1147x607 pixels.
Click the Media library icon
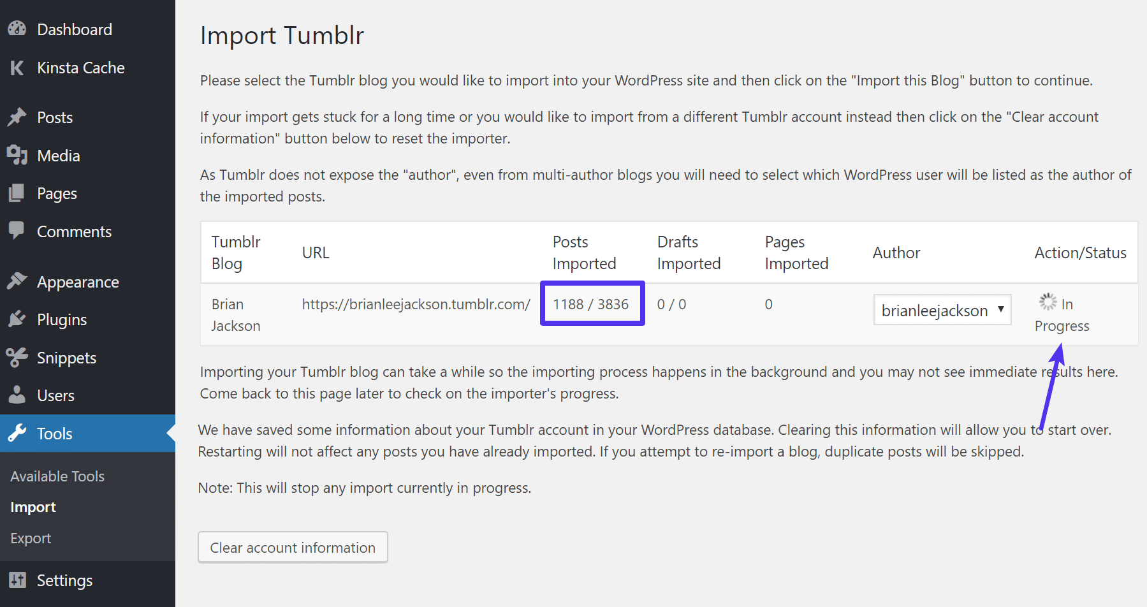tap(17, 155)
